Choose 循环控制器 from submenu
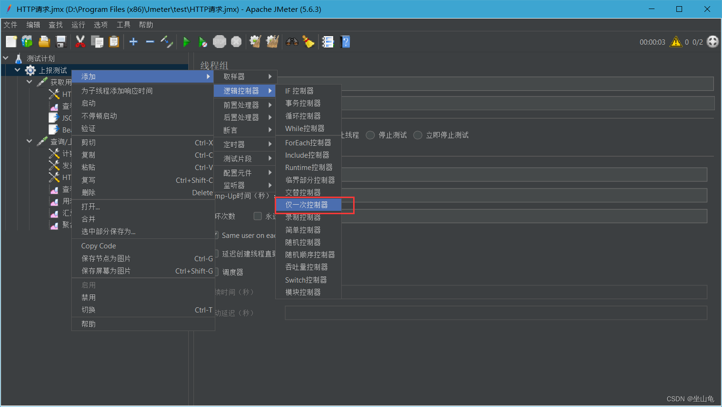This screenshot has height=407, width=722. [308, 116]
